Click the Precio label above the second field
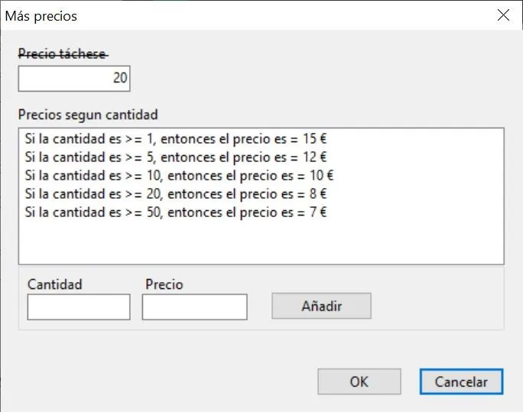Screen dimensions: 523x412 click(x=164, y=284)
